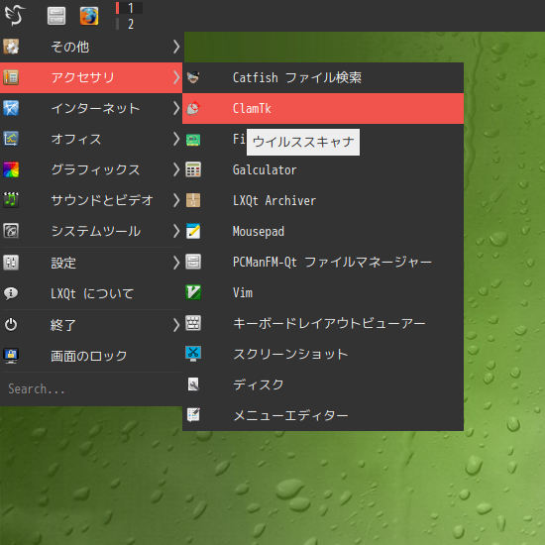Image resolution: width=545 pixels, height=545 pixels.
Task: Expand the その他 submenu arrow
Action: pyautogui.click(x=176, y=47)
